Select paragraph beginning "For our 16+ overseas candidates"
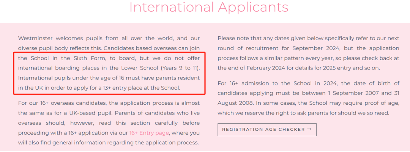Viewport: 410px width, 152px height. click(109, 123)
